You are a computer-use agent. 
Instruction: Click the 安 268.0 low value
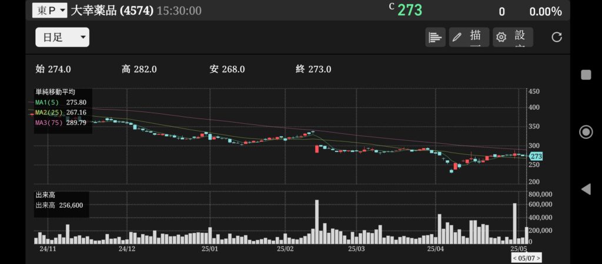[x=227, y=69]
